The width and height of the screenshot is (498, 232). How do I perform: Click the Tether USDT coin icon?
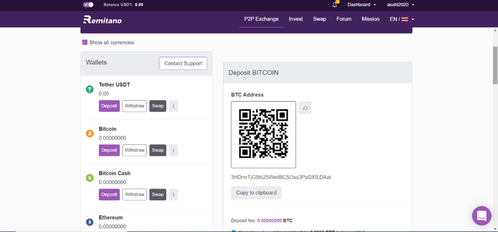pos(90,90)
